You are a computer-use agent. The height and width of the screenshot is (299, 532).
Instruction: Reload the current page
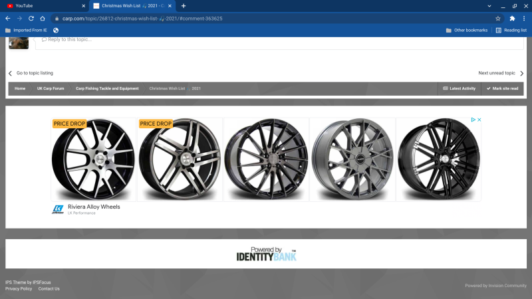coord(31,19)
